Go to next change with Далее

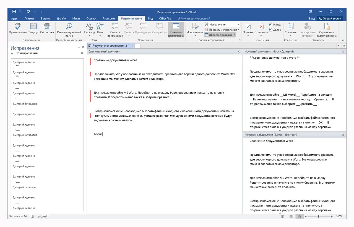tap(275, 30)
